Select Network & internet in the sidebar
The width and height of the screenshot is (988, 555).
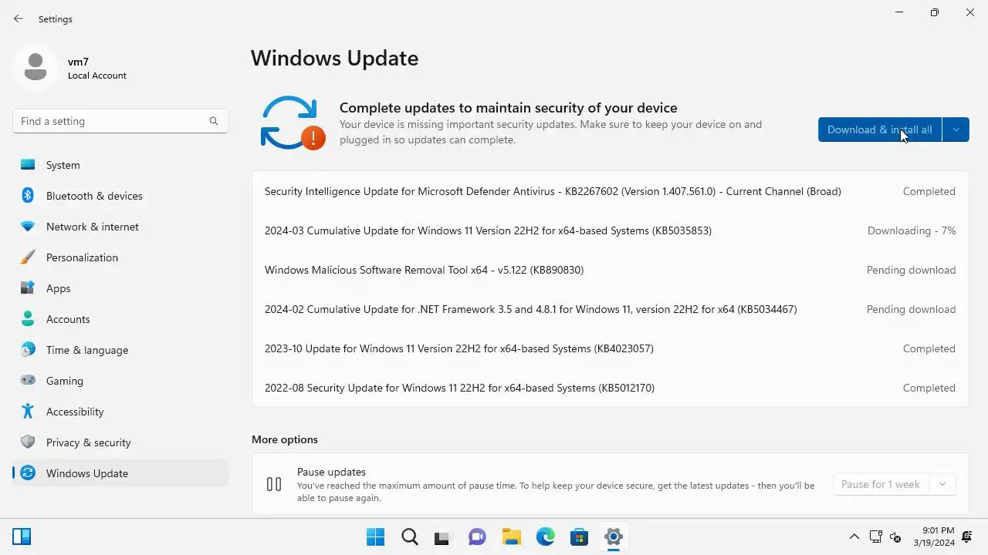pos(120,227)
